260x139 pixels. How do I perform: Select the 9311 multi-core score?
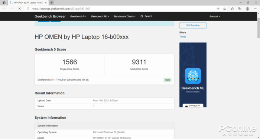click(139, 62)
